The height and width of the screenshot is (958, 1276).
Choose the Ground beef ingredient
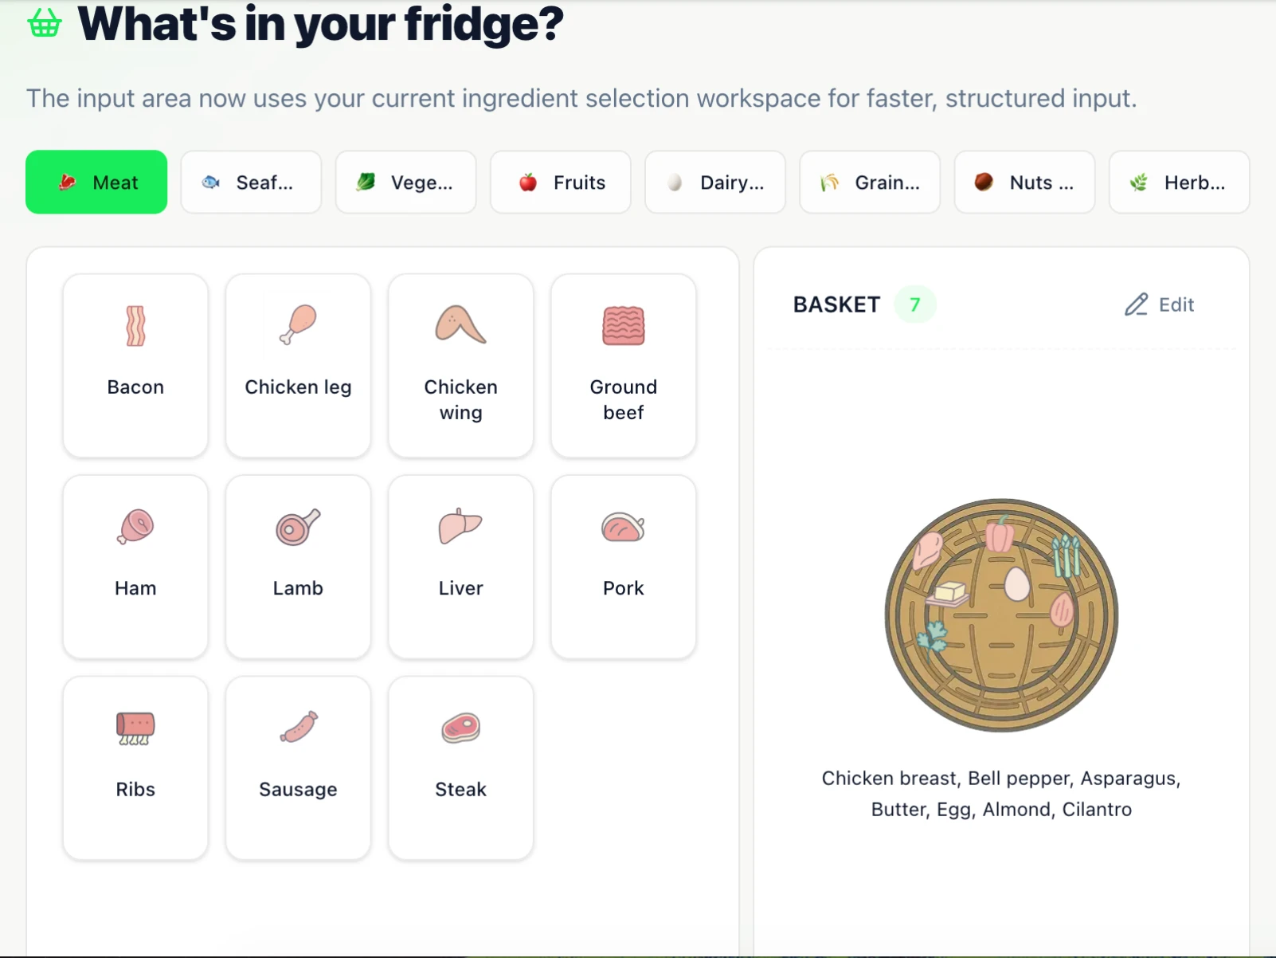623,365
